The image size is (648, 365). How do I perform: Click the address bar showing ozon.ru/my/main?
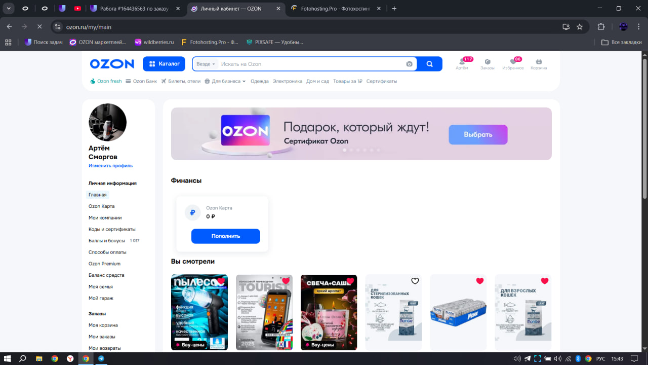click(309, 26)
